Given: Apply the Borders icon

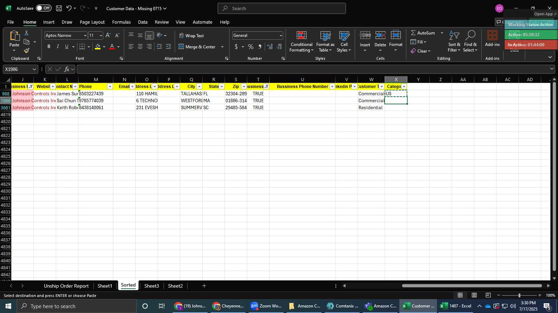Looking at the screenshot, I should pos(82,47).
